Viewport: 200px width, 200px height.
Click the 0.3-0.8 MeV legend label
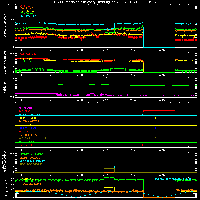tap(28, 56)
